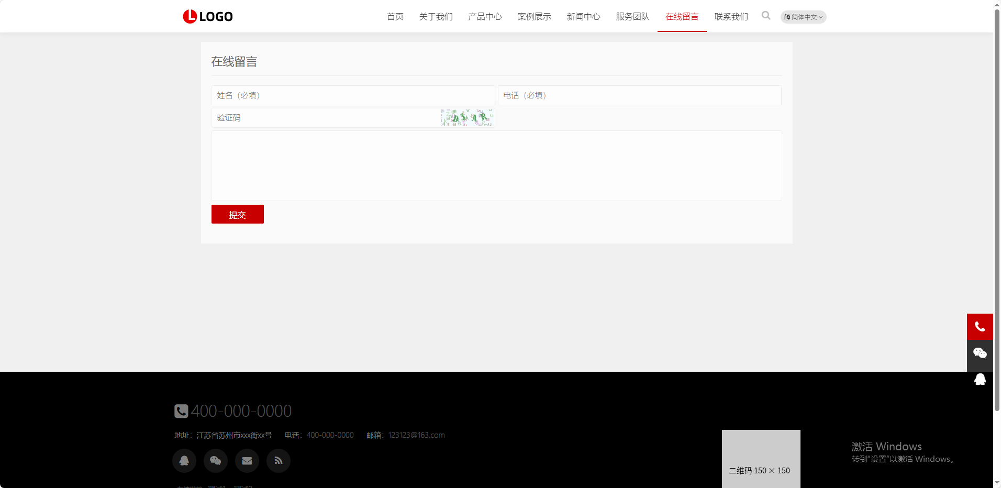1001x488 pixels.
Task: Focus the 电话 (必填) phone field
Action: tap(639, 95)
